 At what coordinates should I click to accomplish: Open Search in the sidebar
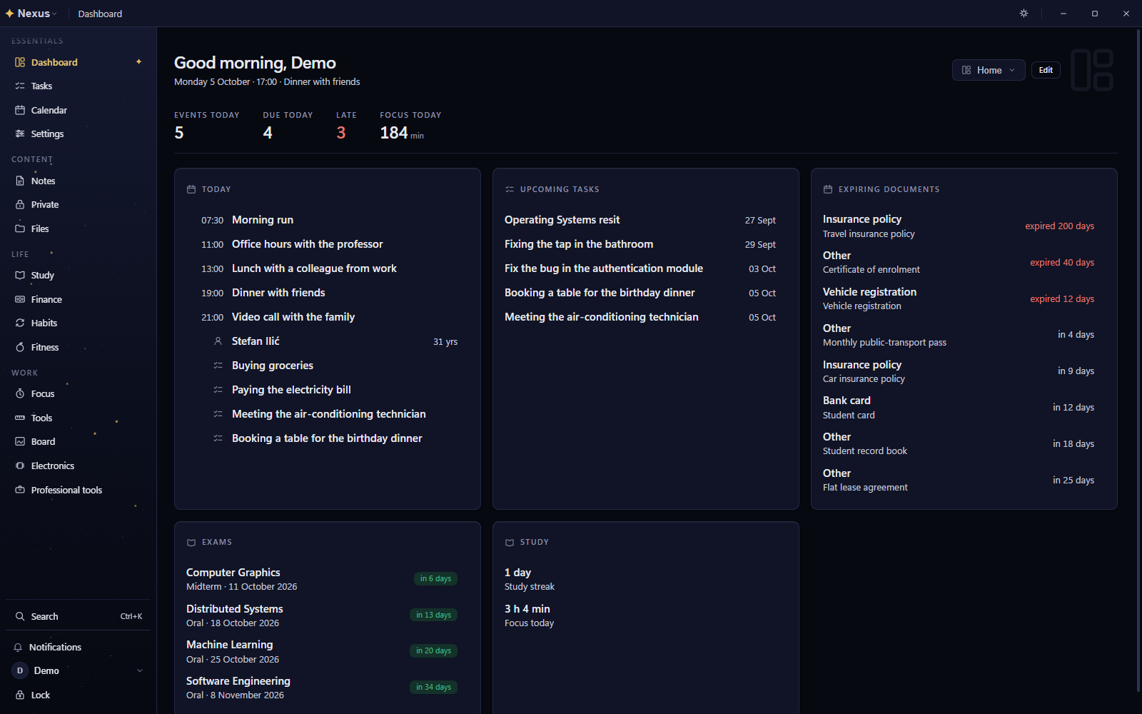[79, 616]
